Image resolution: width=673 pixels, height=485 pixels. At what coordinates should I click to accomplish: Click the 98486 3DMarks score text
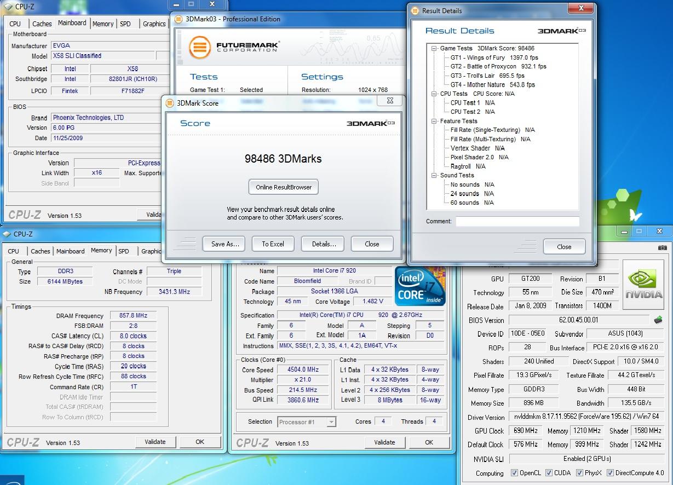(283, 159)
